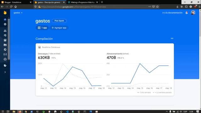Viewport: 201px width, 113px height.
Task: Open page actions three-dots menu
Action: tap(149, 7)
